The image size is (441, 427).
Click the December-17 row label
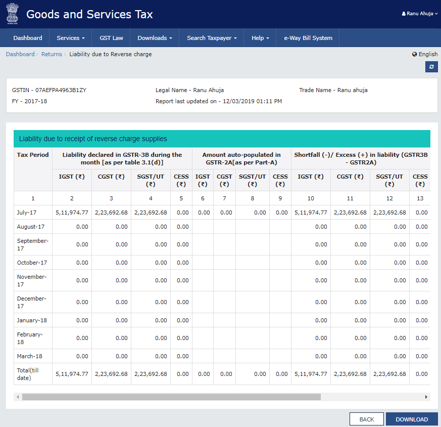(x=31, y=302)
